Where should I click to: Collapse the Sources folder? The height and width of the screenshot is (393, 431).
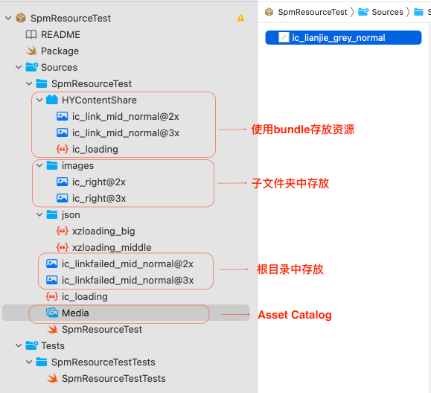point(19,67)
